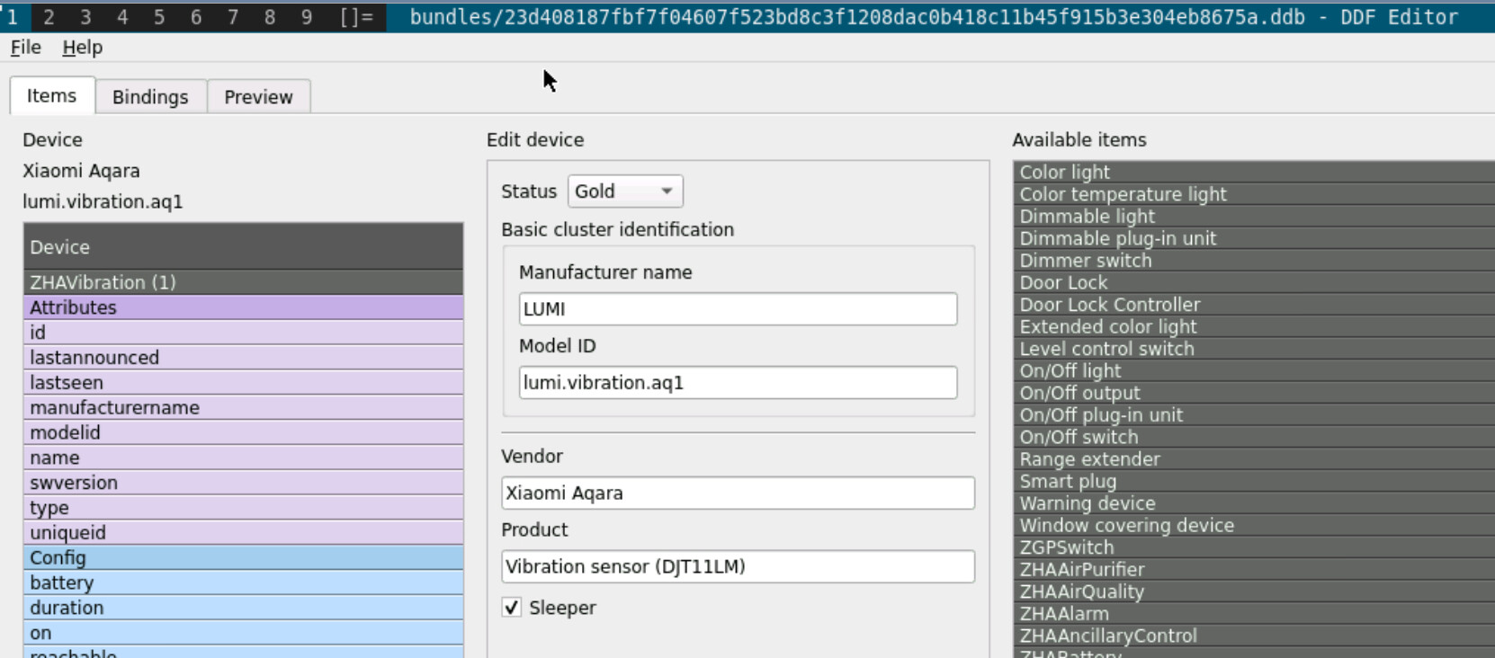Choose Level control switch item
This screenshot has width=1495, height=658.
pyautogui.click(x=1254, y=349)
